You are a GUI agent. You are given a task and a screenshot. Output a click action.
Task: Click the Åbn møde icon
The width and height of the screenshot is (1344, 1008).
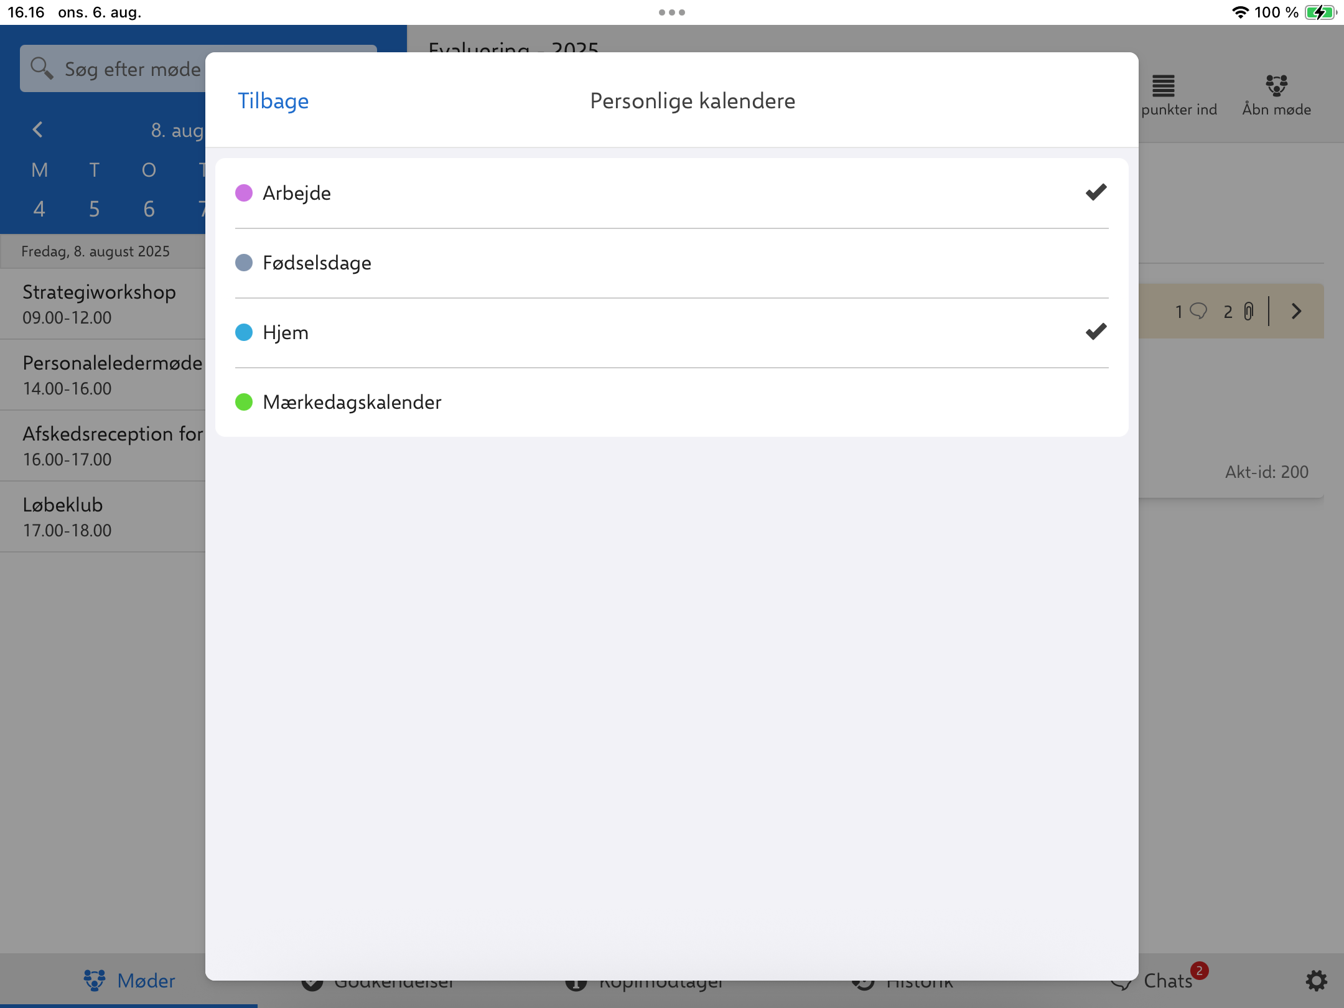click(1276, 86)
